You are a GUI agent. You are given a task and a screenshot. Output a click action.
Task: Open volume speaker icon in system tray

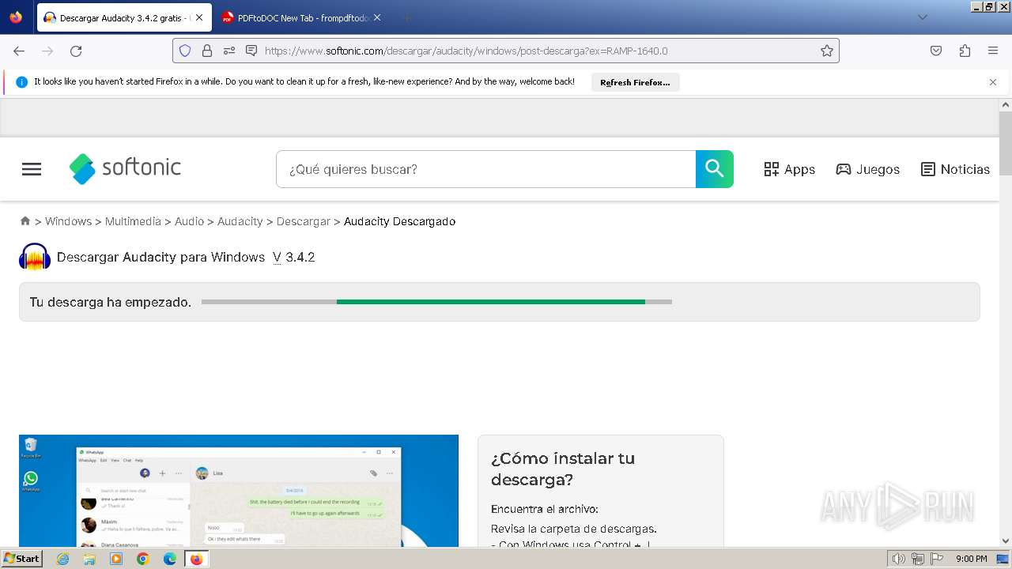(899, 559)
